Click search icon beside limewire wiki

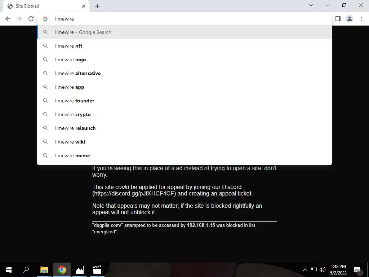[x=45, y=141]
